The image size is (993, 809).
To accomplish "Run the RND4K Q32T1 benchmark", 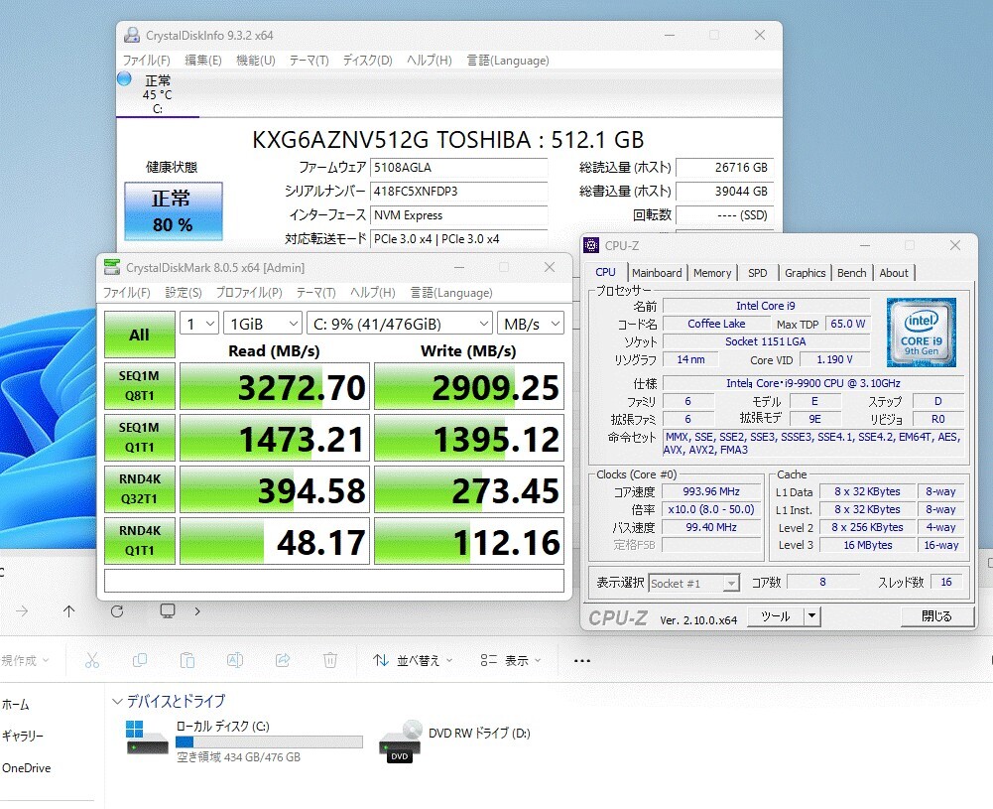I will click(x=139, y=488).
